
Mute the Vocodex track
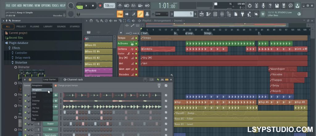tap(136, 74)
